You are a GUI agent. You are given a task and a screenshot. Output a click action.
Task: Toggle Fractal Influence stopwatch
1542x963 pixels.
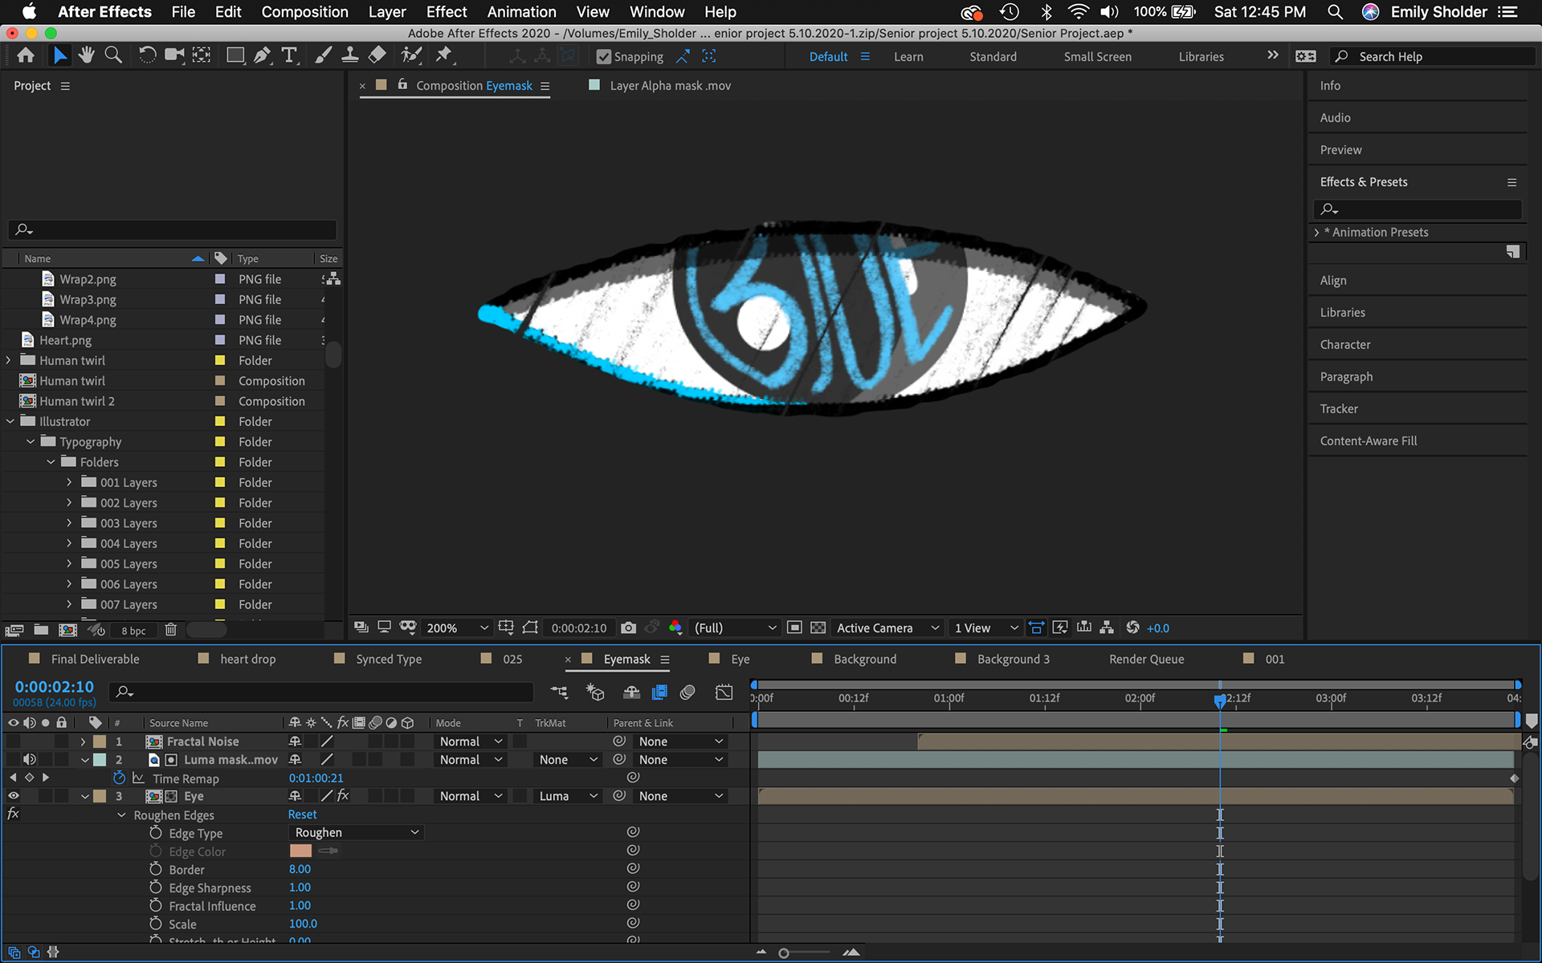pos(156,905)
